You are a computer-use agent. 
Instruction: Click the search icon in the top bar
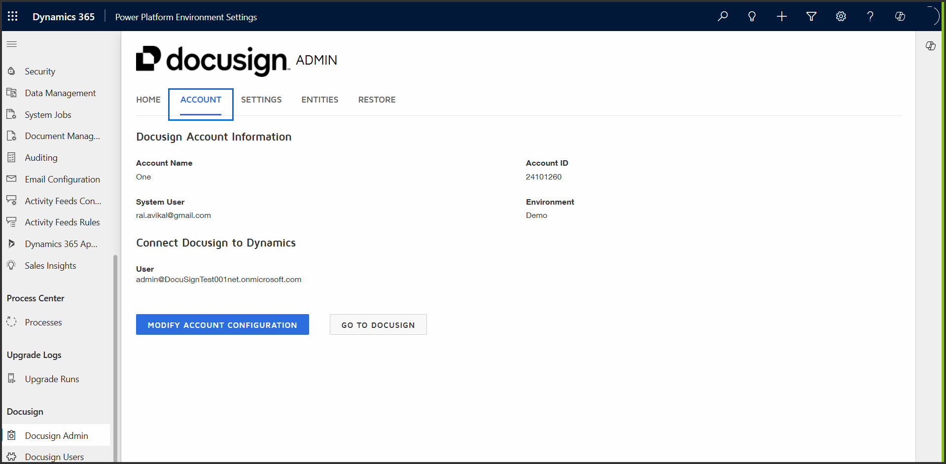click(x=722, y=16)
